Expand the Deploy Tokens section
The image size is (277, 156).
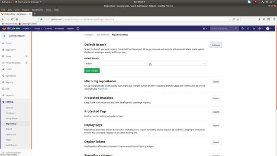point(216,142)
